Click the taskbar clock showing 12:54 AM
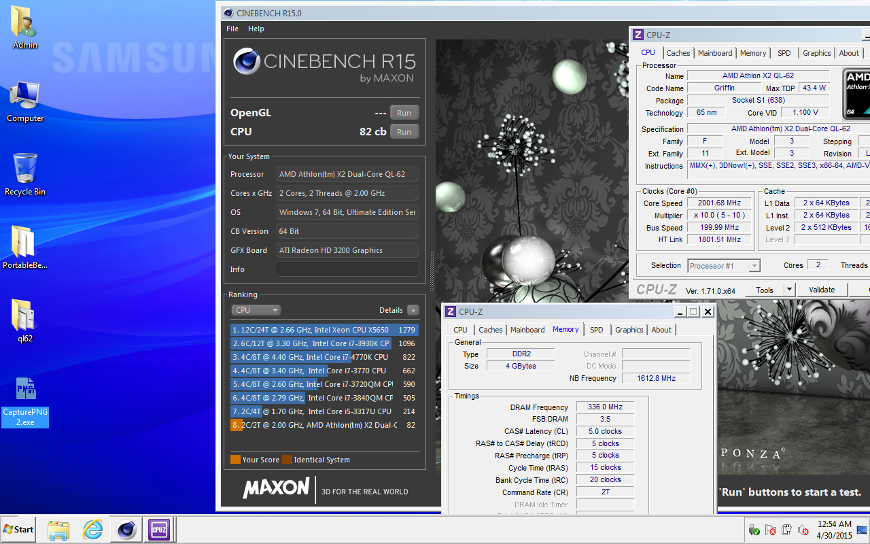This screenshot has height=544, width=870. (x=834, y=530)
